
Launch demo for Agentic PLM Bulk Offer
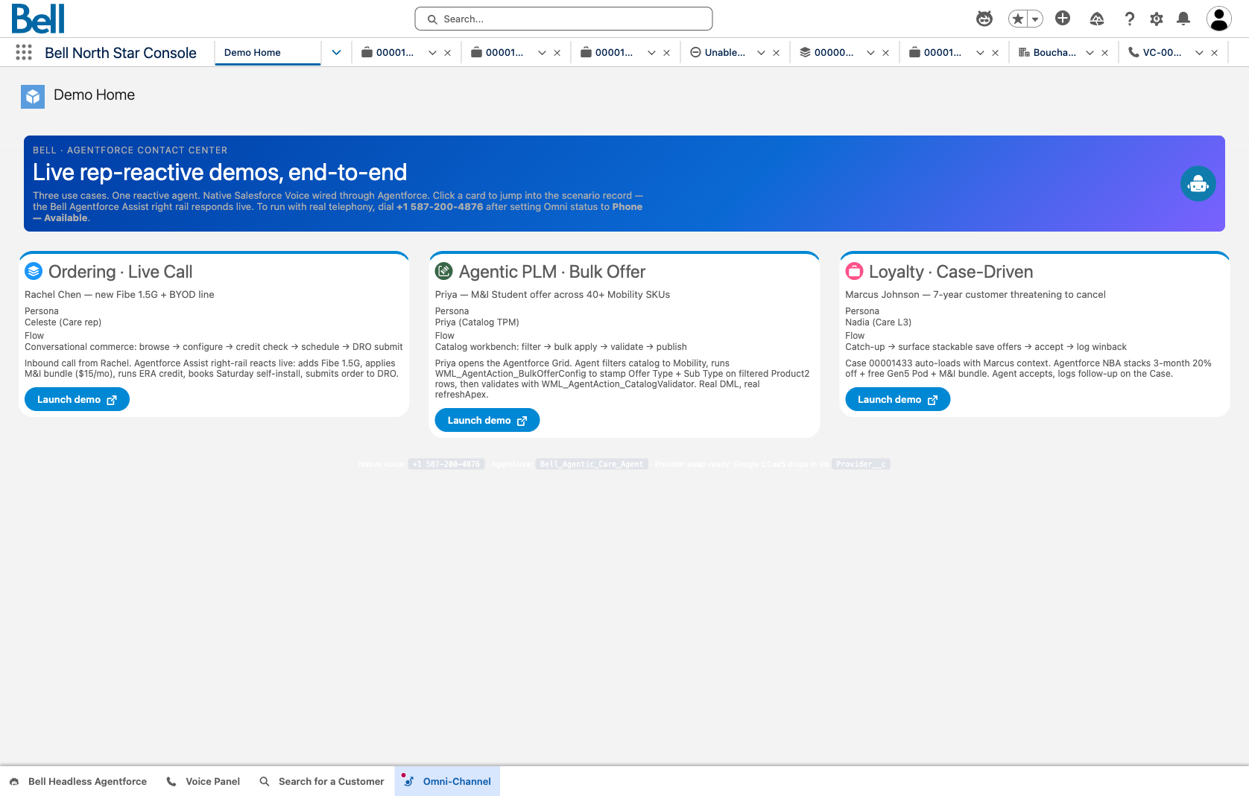tap(487, 420)
